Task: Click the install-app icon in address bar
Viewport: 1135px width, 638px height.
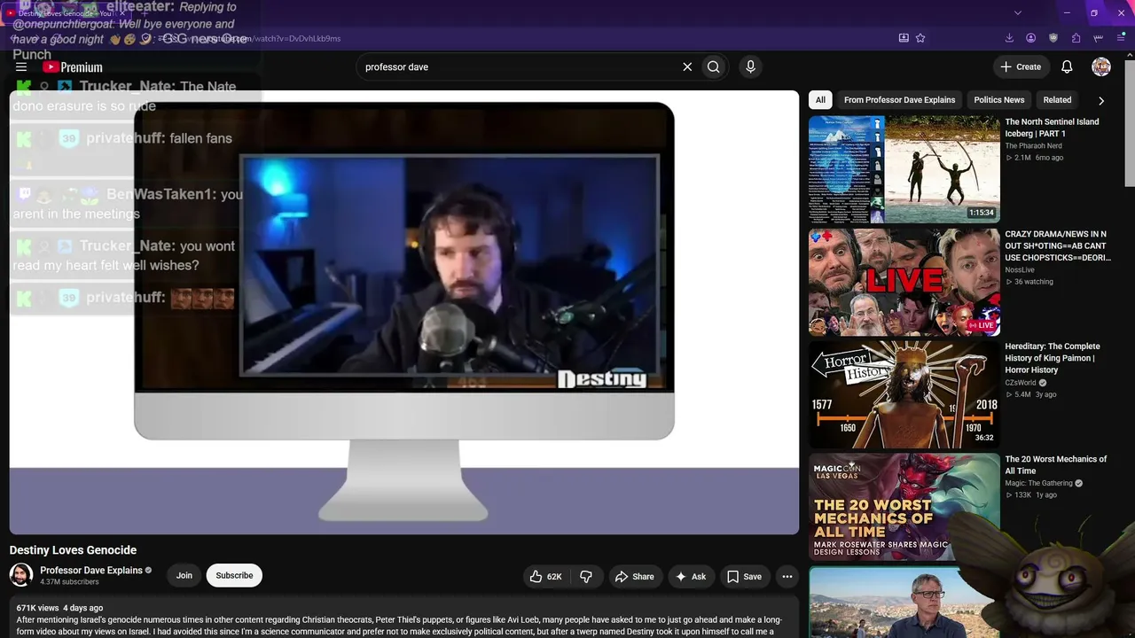Action: click(x=904, y=38)
